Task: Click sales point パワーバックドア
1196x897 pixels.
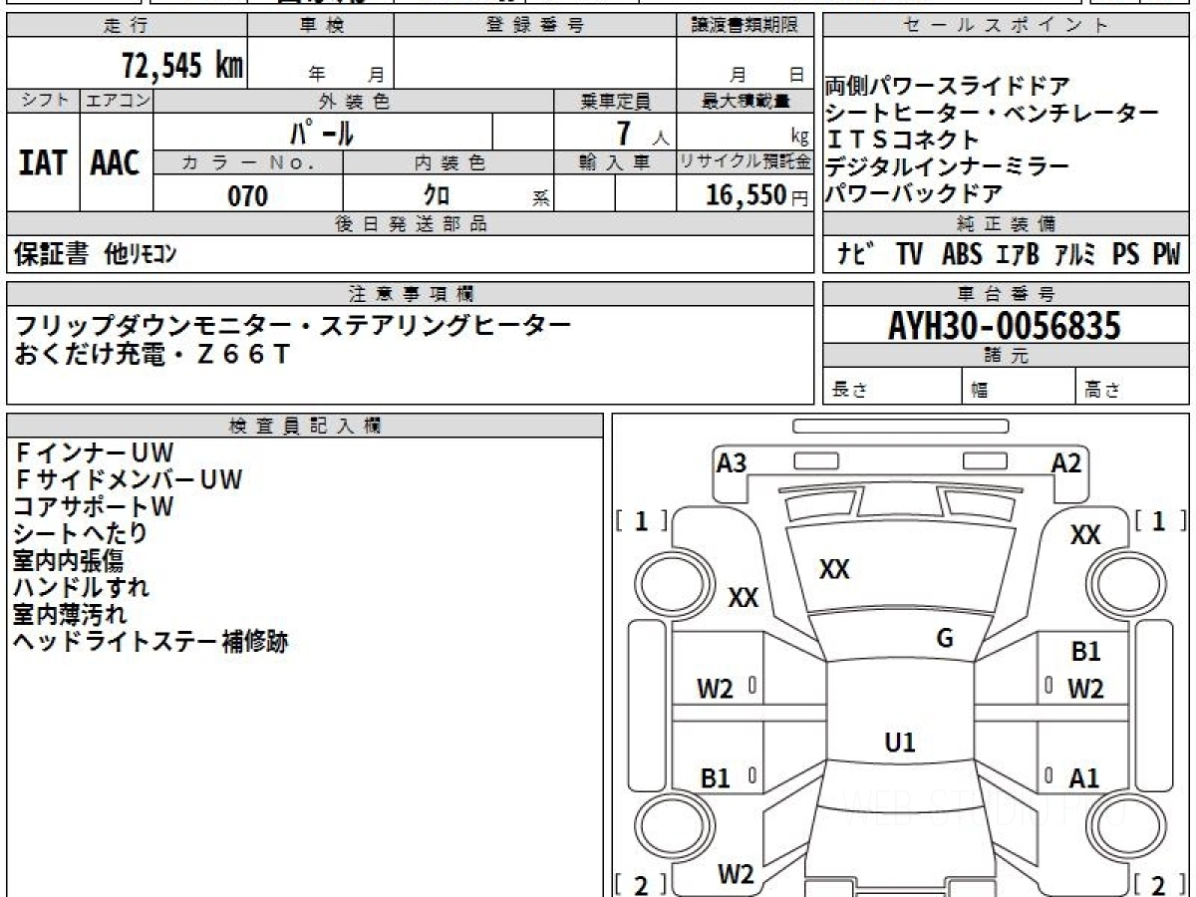Action: 914,194
